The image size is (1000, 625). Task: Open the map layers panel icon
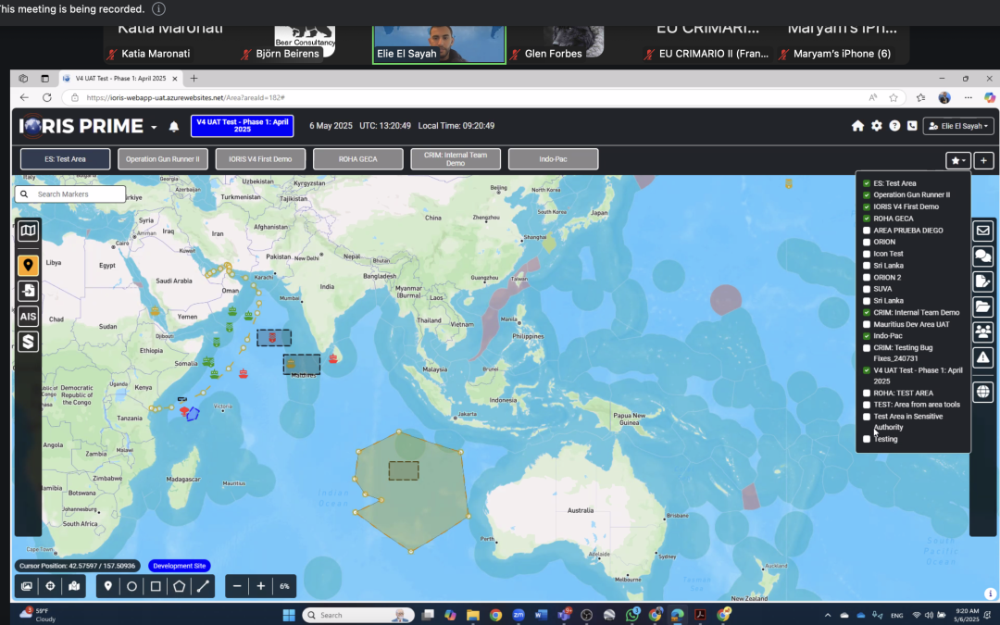(28, 231)
